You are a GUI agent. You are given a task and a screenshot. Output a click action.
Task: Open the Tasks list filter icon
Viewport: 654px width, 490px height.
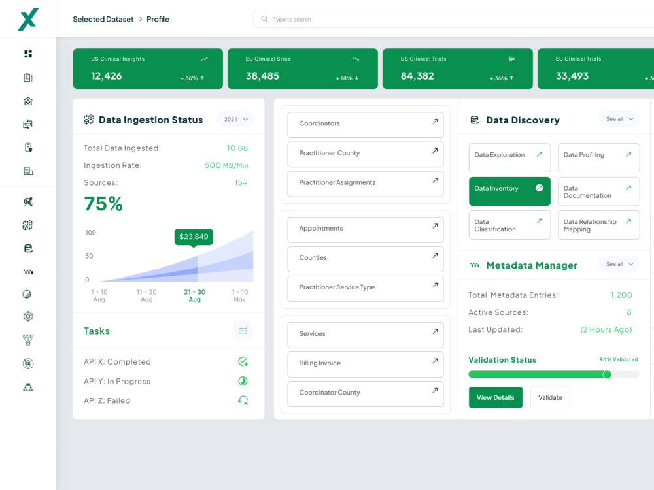point(243,331)
